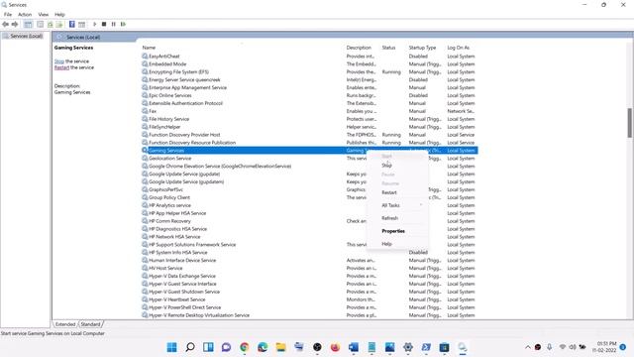Open Settings gear from the taskbar
Viewport: 634px width, 357px height.
click(x=408, y=347)
